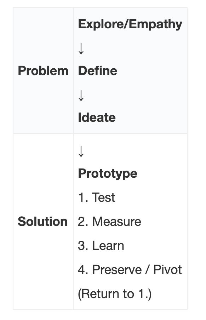Click the number 1. before Test

coord(83,198)
